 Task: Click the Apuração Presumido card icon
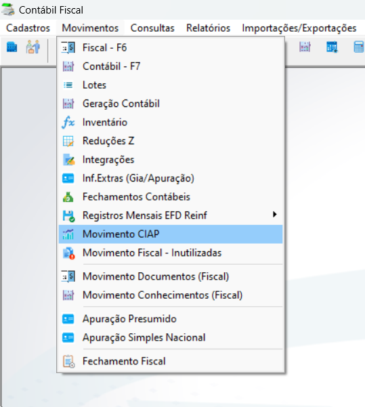point(68,319)
